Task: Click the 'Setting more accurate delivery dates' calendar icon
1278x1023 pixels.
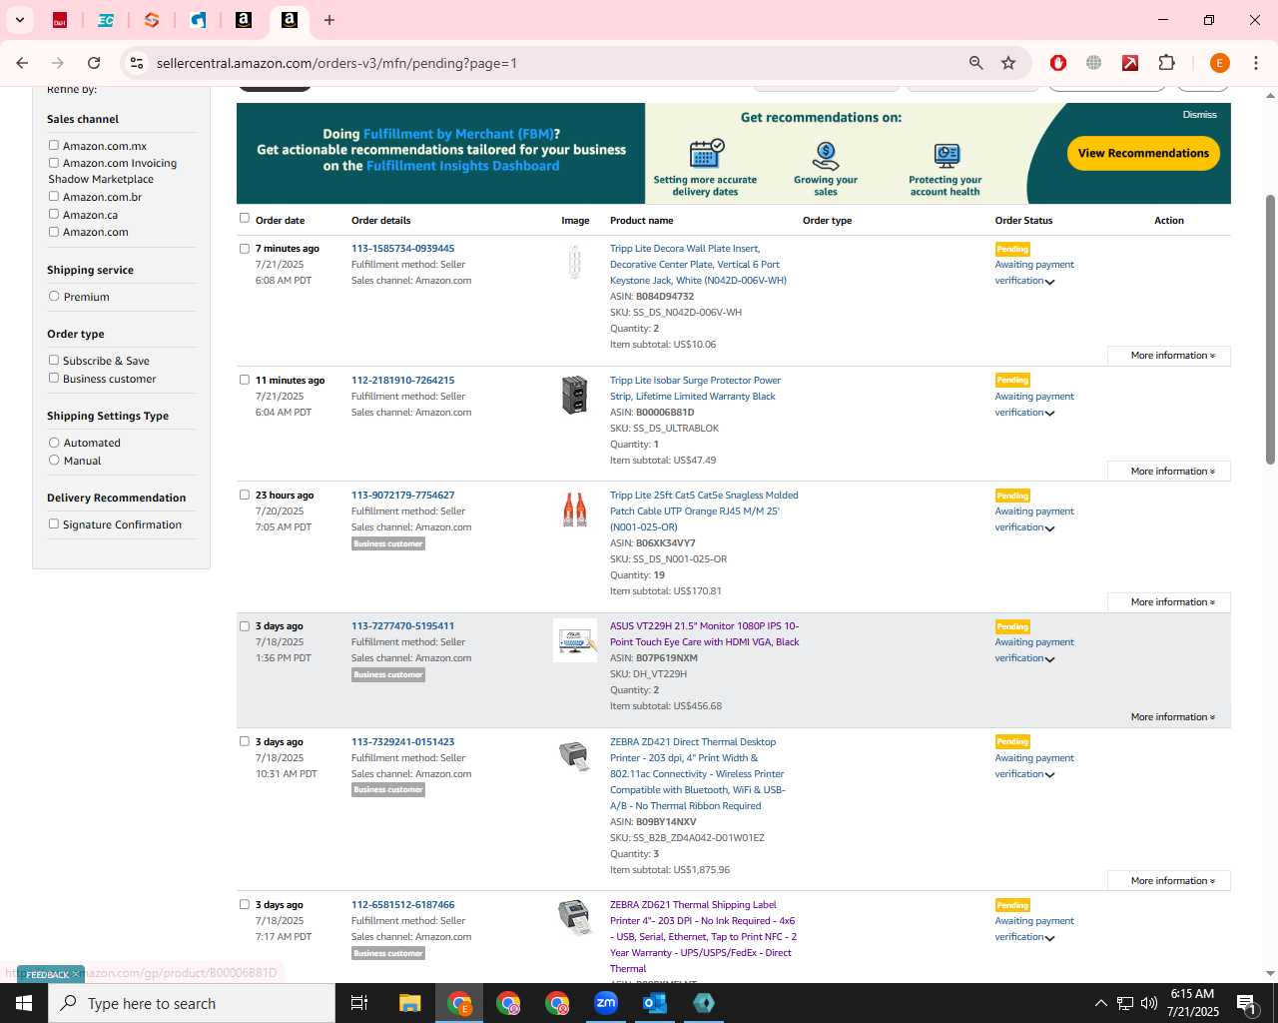Action: [x=706, y=154]
